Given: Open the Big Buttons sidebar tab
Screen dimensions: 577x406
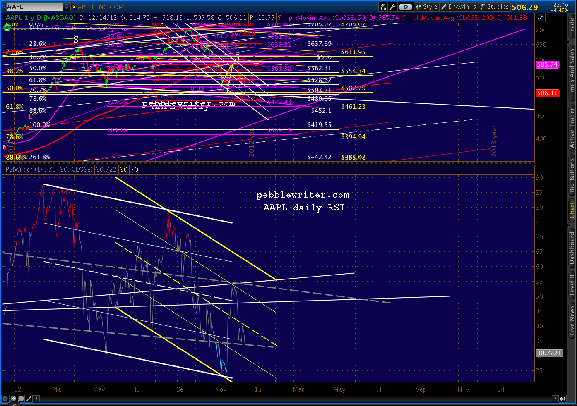Looking at the screenshot, I should coord(572,176).
